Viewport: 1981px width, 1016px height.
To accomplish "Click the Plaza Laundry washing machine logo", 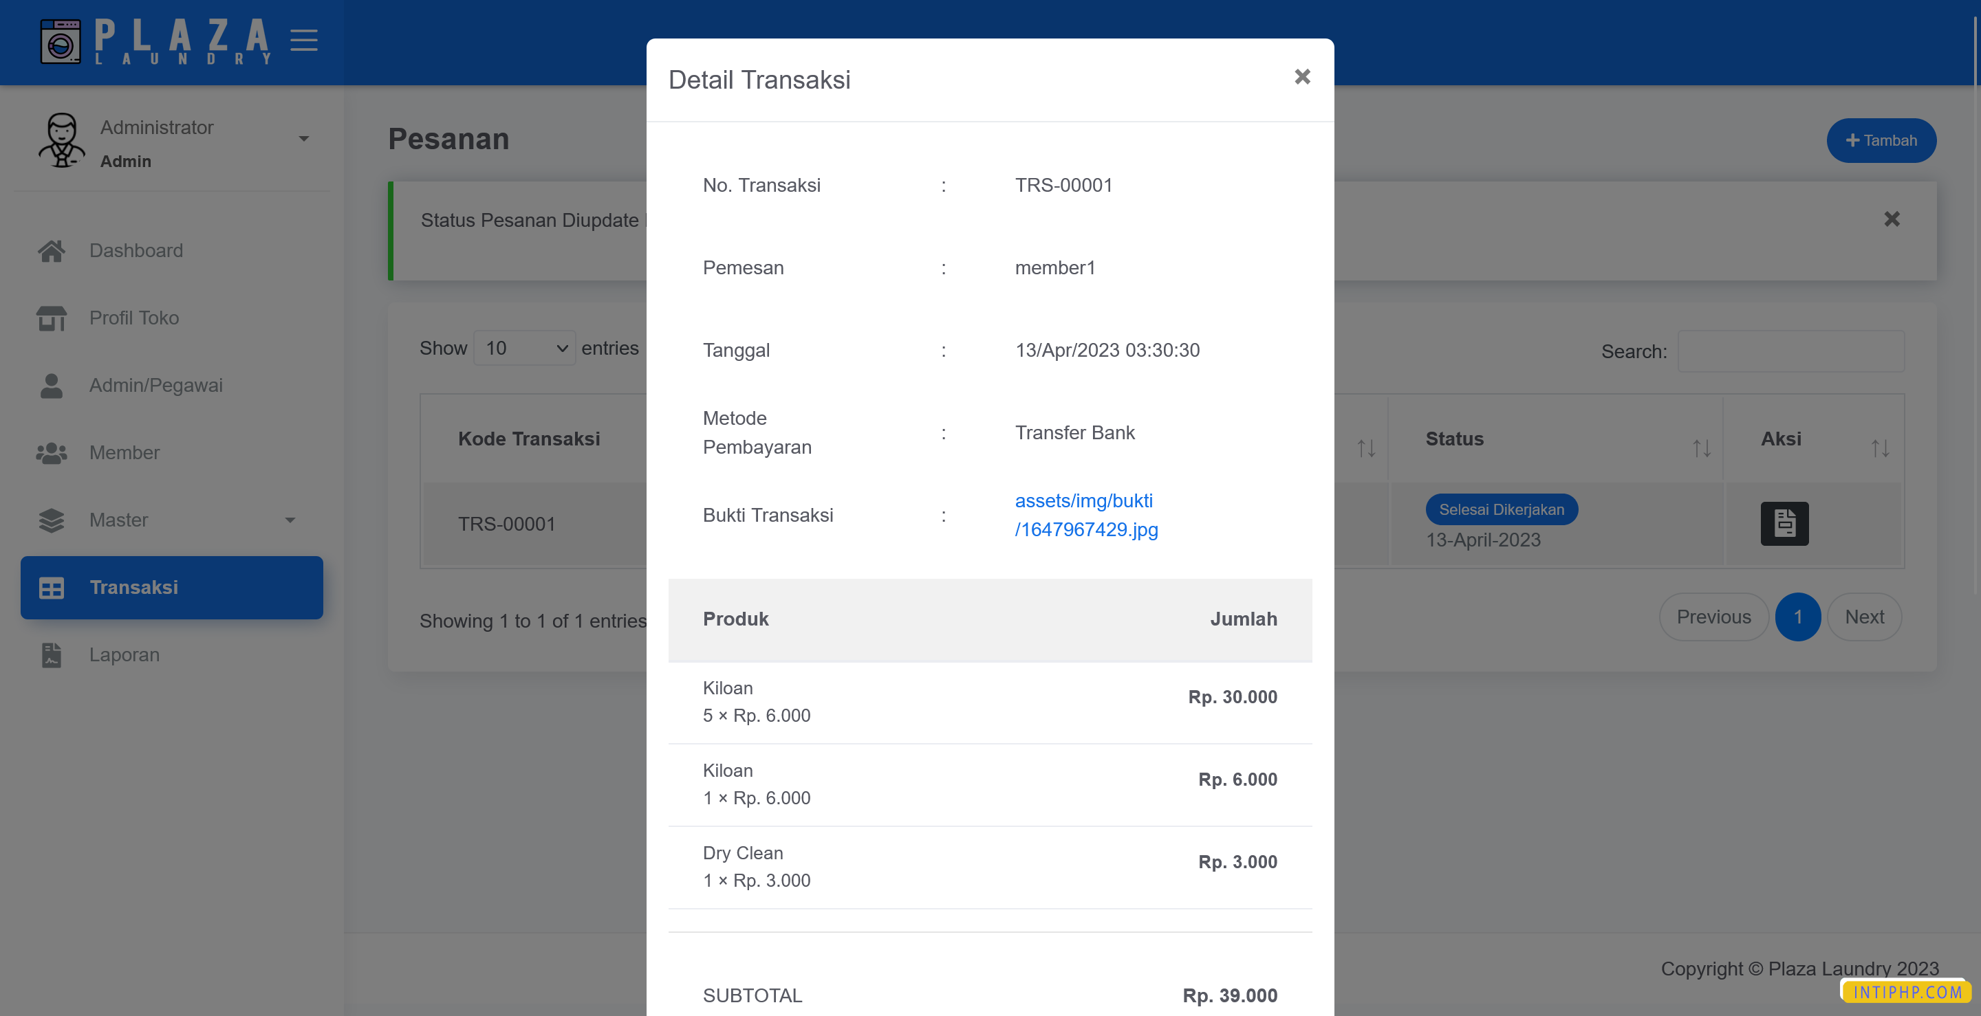I will (x=60, y=41).
